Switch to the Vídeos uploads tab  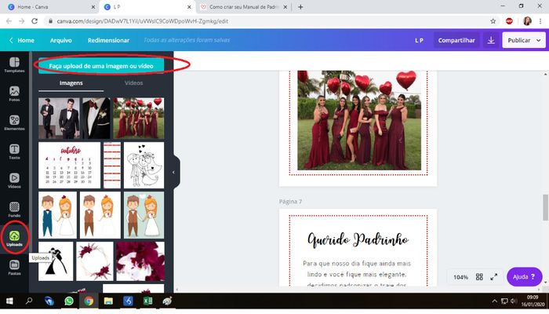tap(134, 83)
